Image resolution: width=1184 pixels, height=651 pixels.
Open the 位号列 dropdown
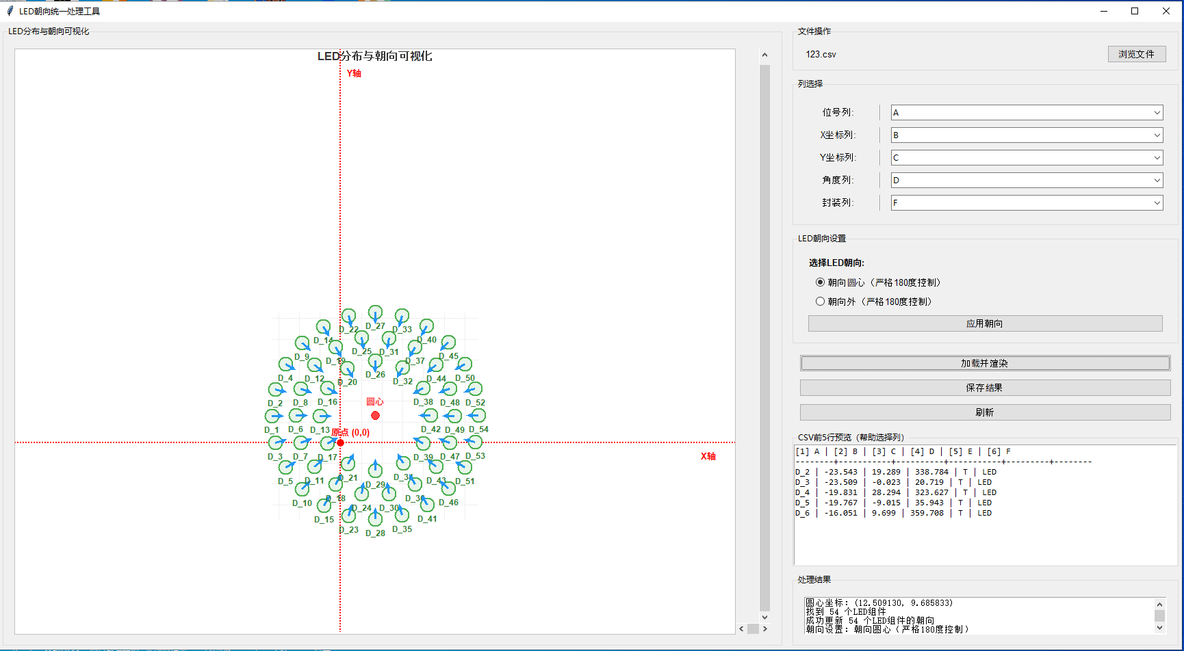(1027, 112)
